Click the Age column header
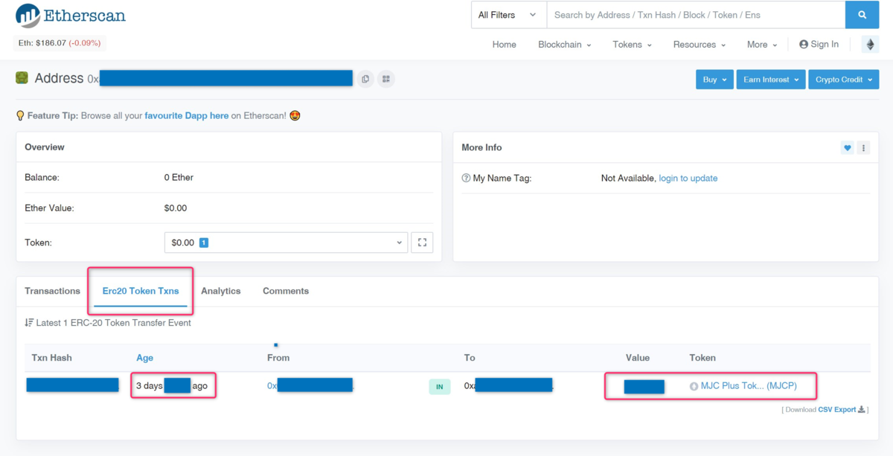The image size is (893, 456). point(144,358)
